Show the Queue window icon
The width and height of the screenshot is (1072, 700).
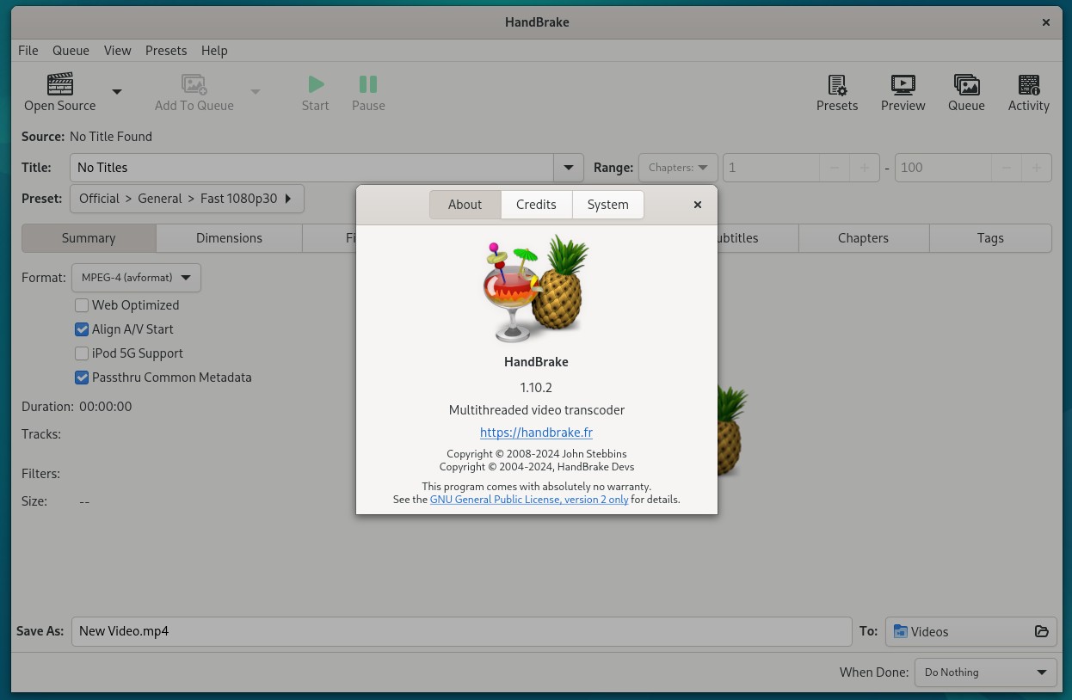[x=966, y=84]
